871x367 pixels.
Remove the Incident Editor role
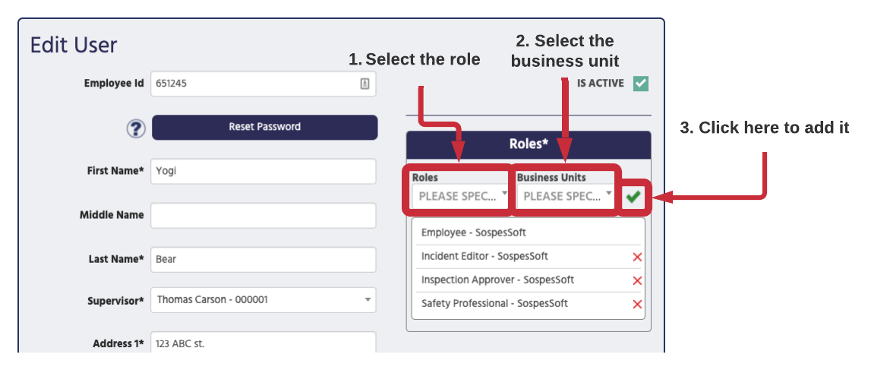[x=637, y=257]
